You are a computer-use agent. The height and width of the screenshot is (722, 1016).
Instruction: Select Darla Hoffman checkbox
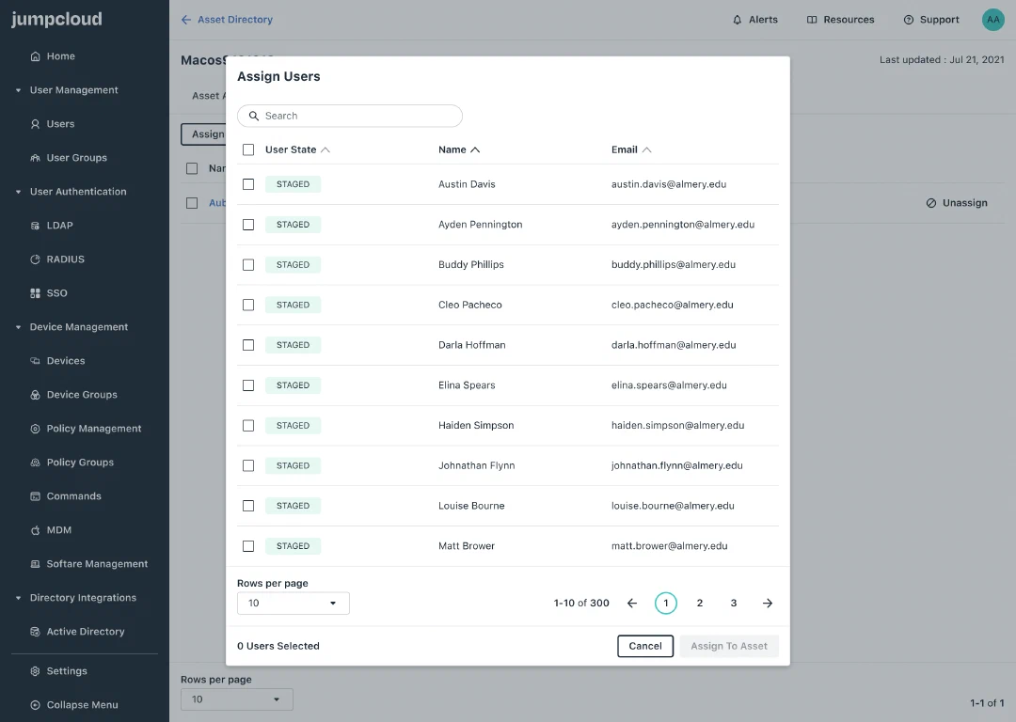(248, 345)
